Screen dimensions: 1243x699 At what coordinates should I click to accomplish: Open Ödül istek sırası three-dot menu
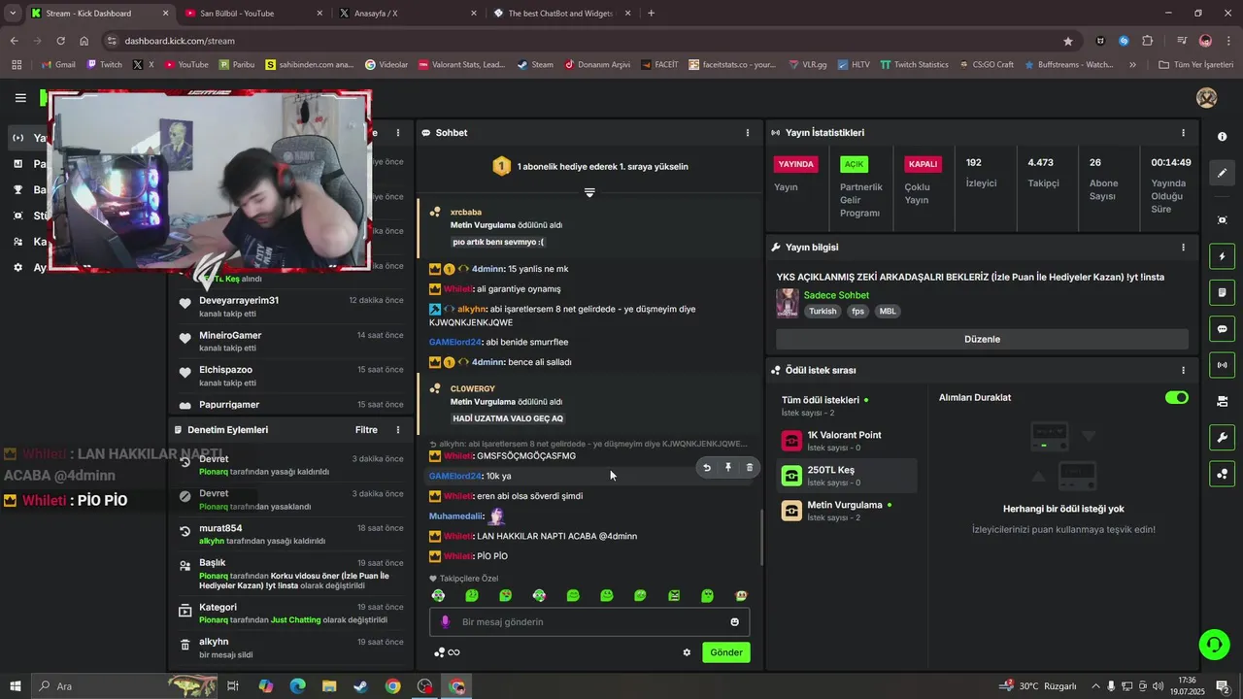pyautogui.click(x=1183, y=370)
